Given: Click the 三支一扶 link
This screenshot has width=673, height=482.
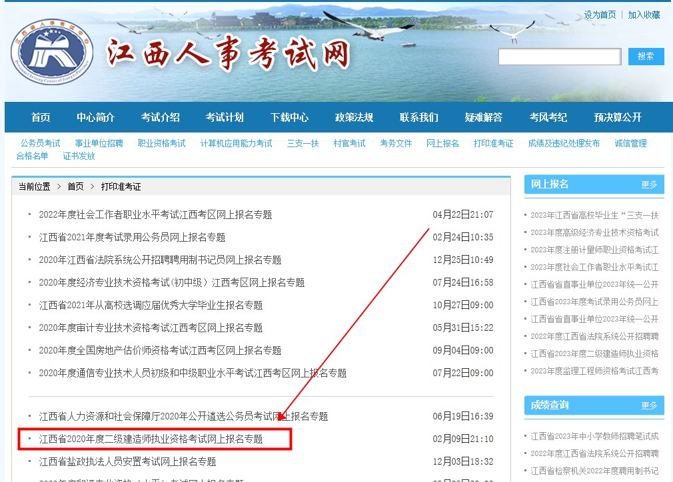Looking at the screenshot, I should [x=303, y=142].
